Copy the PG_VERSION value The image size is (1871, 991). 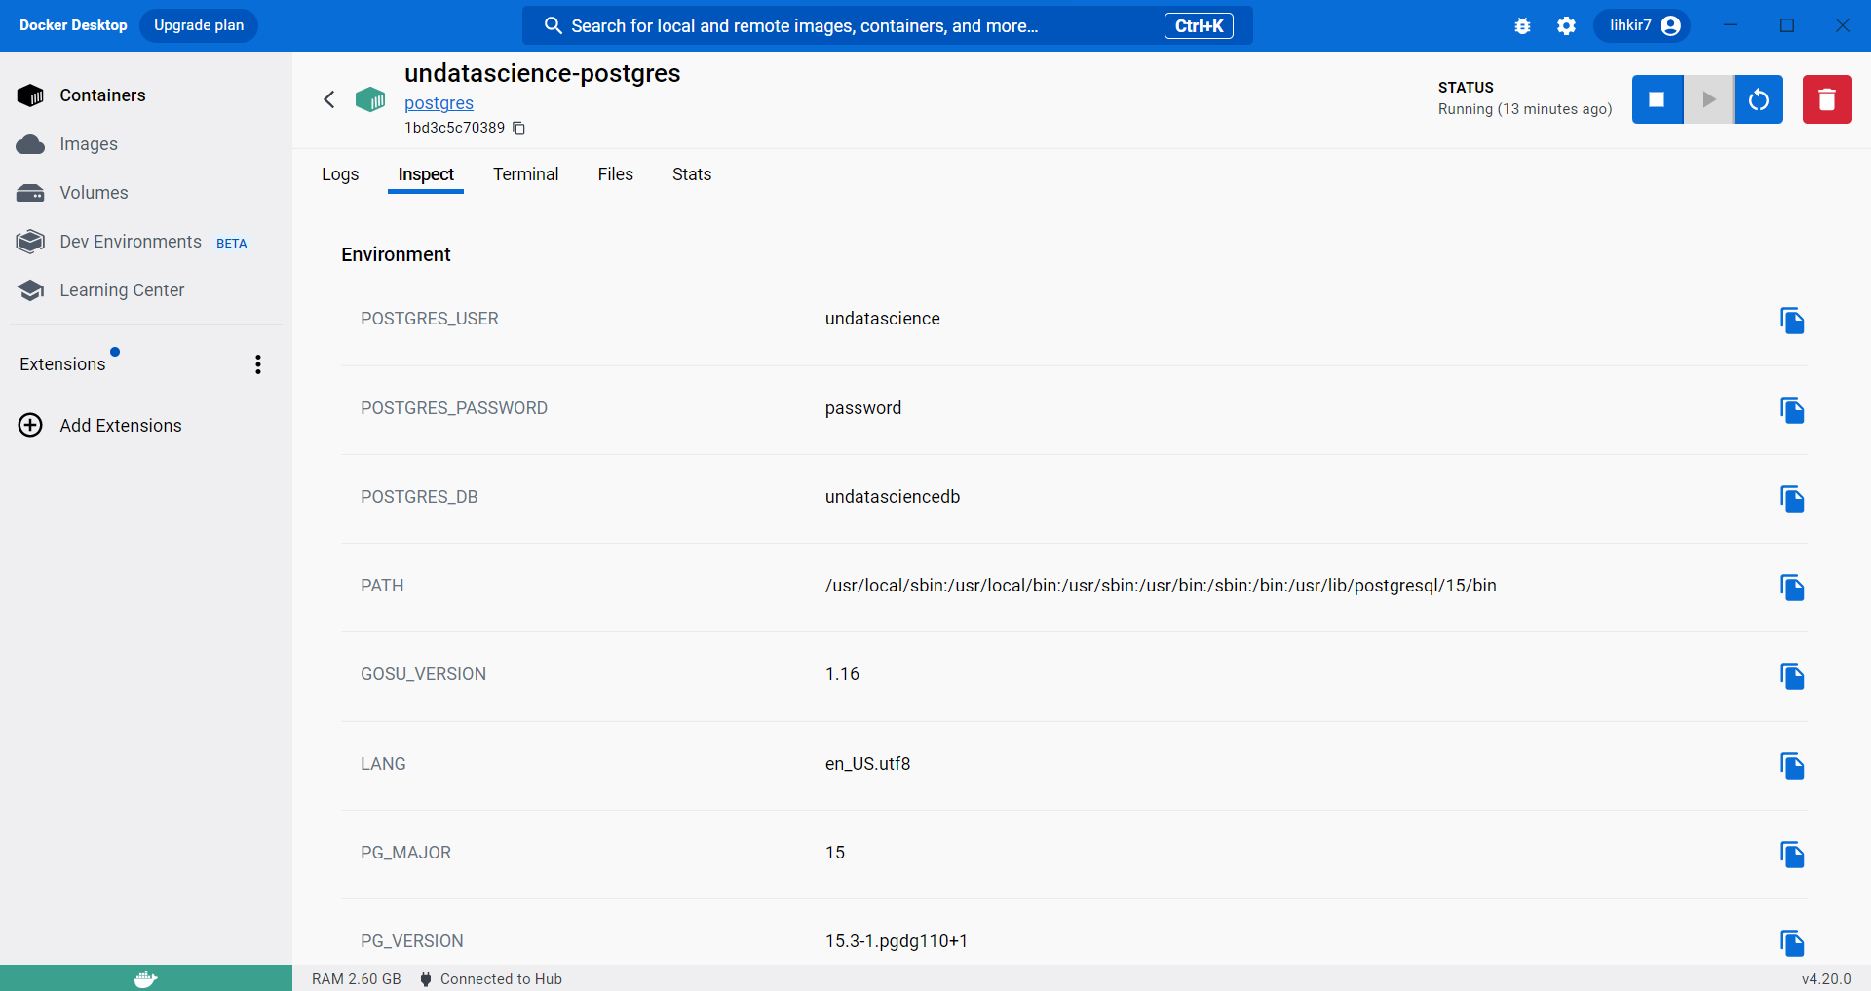[x=1792, y=943]
